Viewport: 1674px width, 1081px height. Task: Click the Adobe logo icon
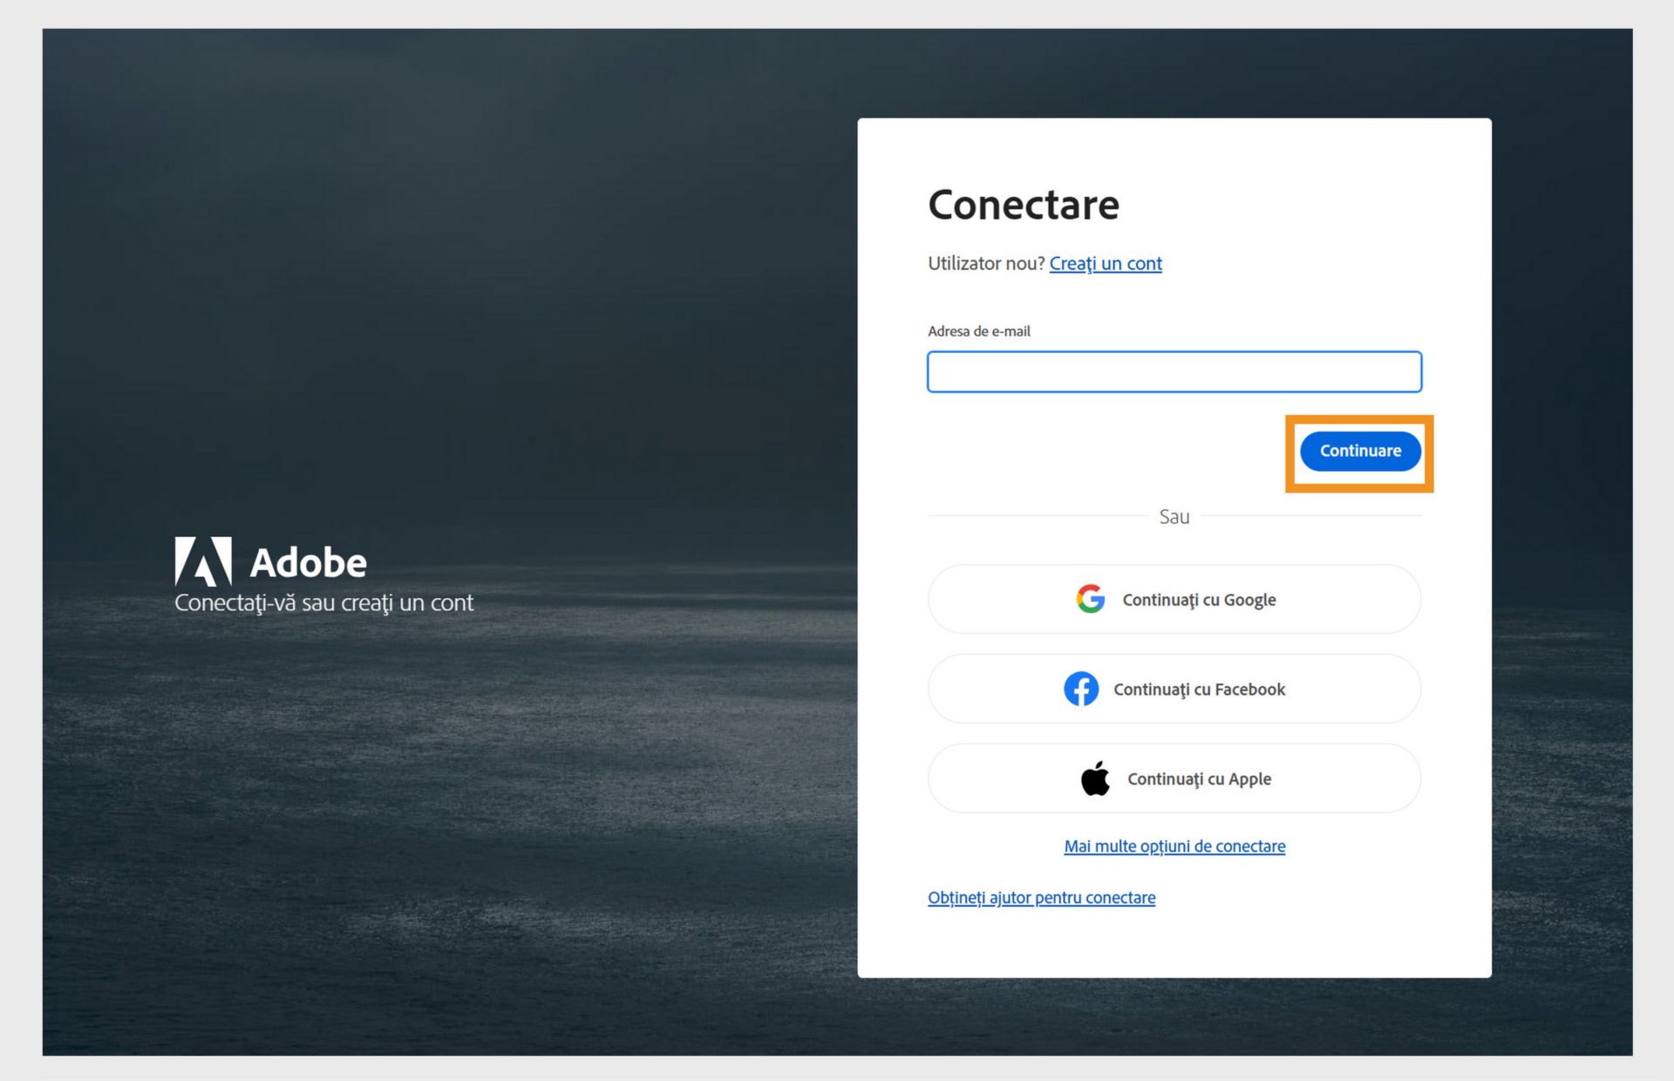pyautogui.click(x=203, y=561)
